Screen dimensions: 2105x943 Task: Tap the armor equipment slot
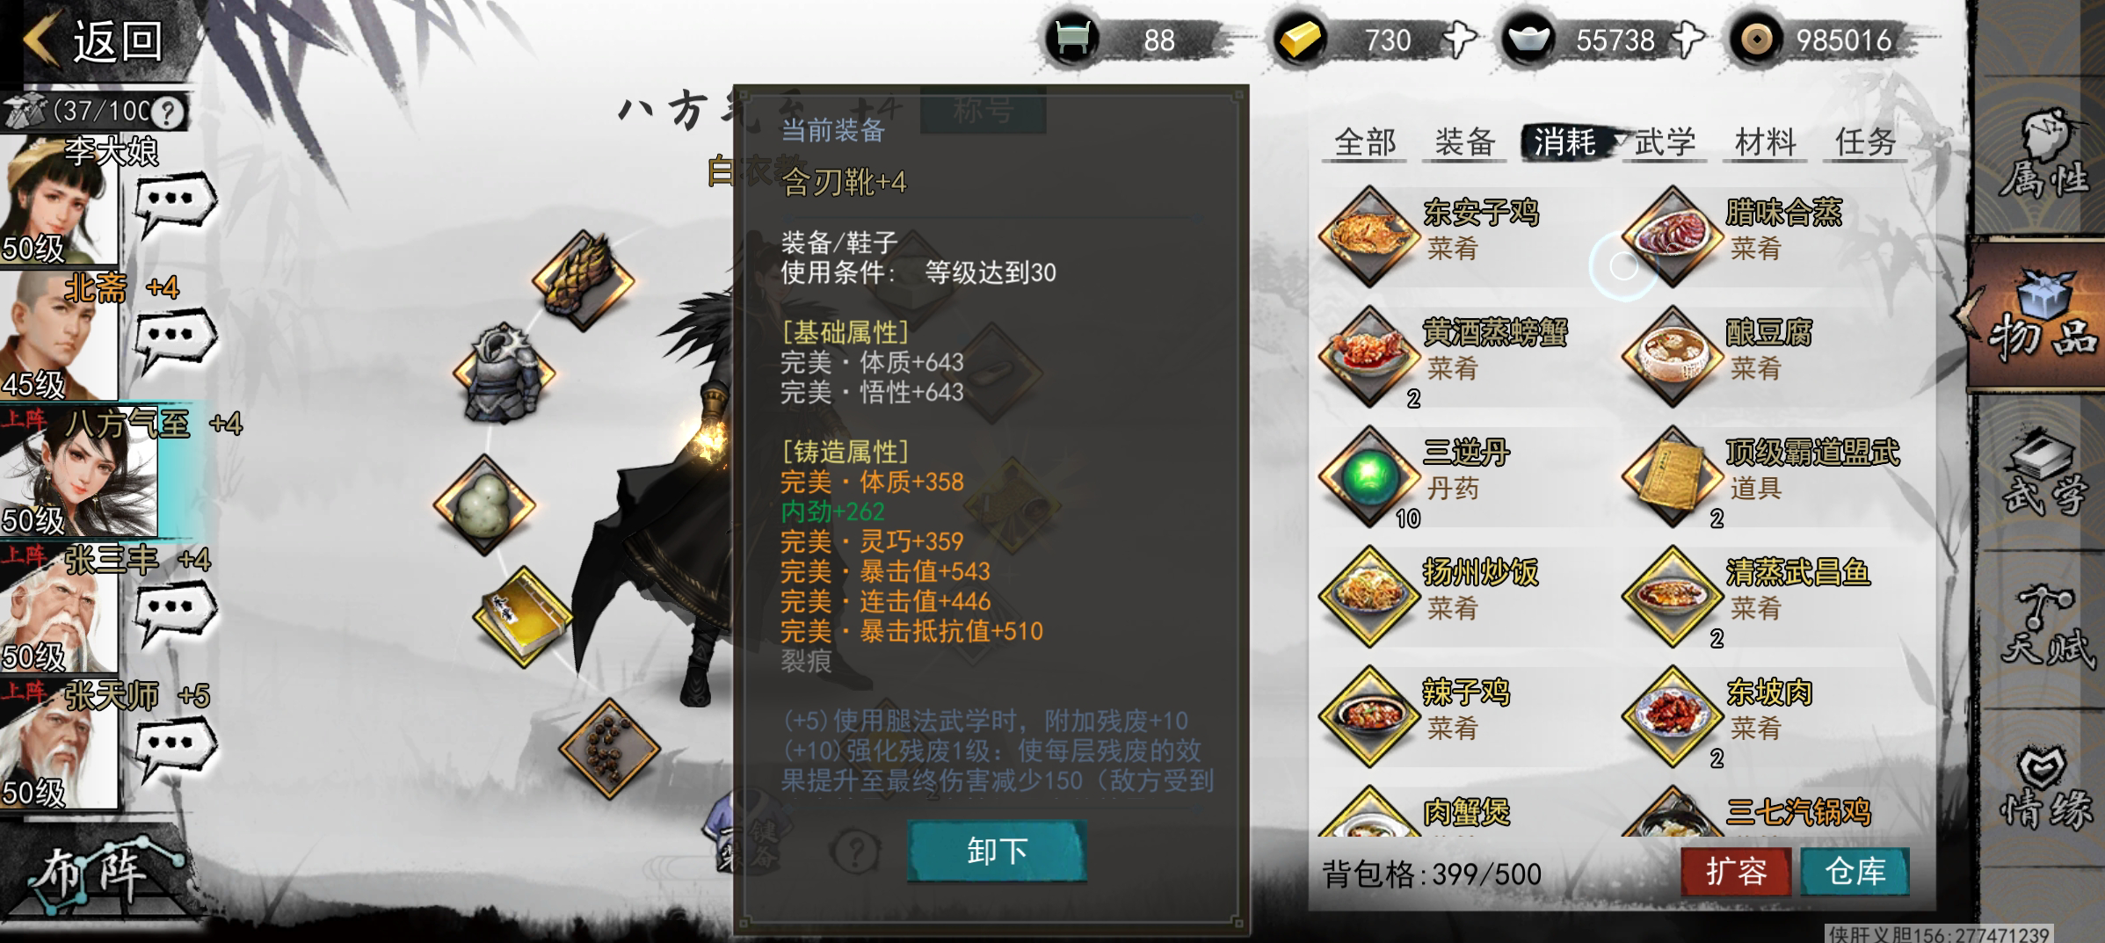pos(504,374)
